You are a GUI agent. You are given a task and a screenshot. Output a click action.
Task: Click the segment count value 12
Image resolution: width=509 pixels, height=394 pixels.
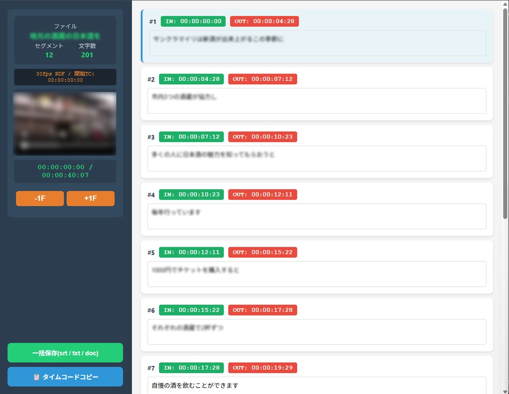click(49, 55)
